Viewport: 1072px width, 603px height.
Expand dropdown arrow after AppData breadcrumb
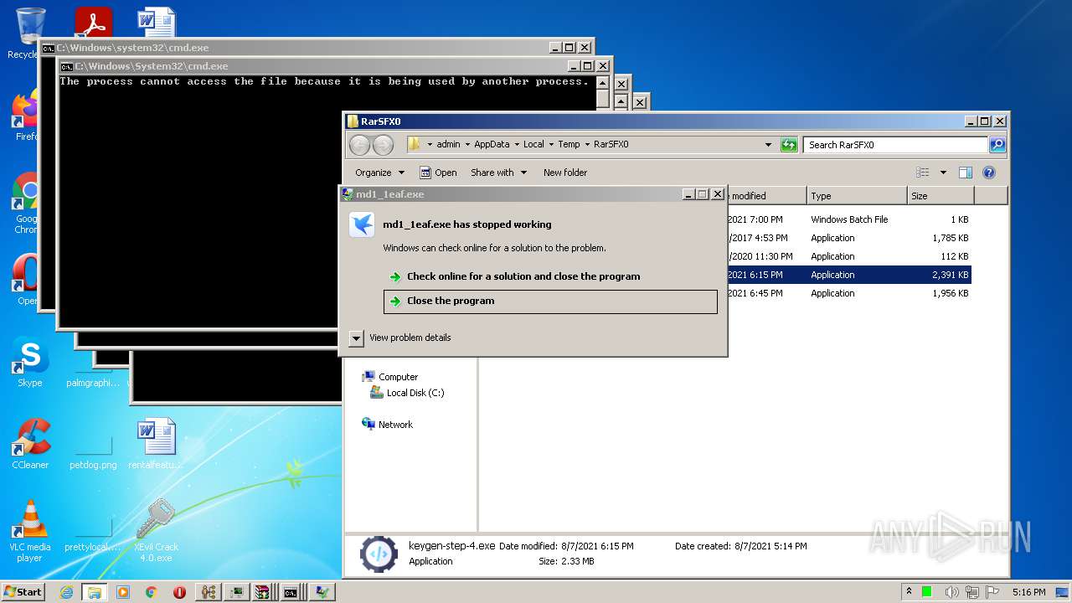517,145
